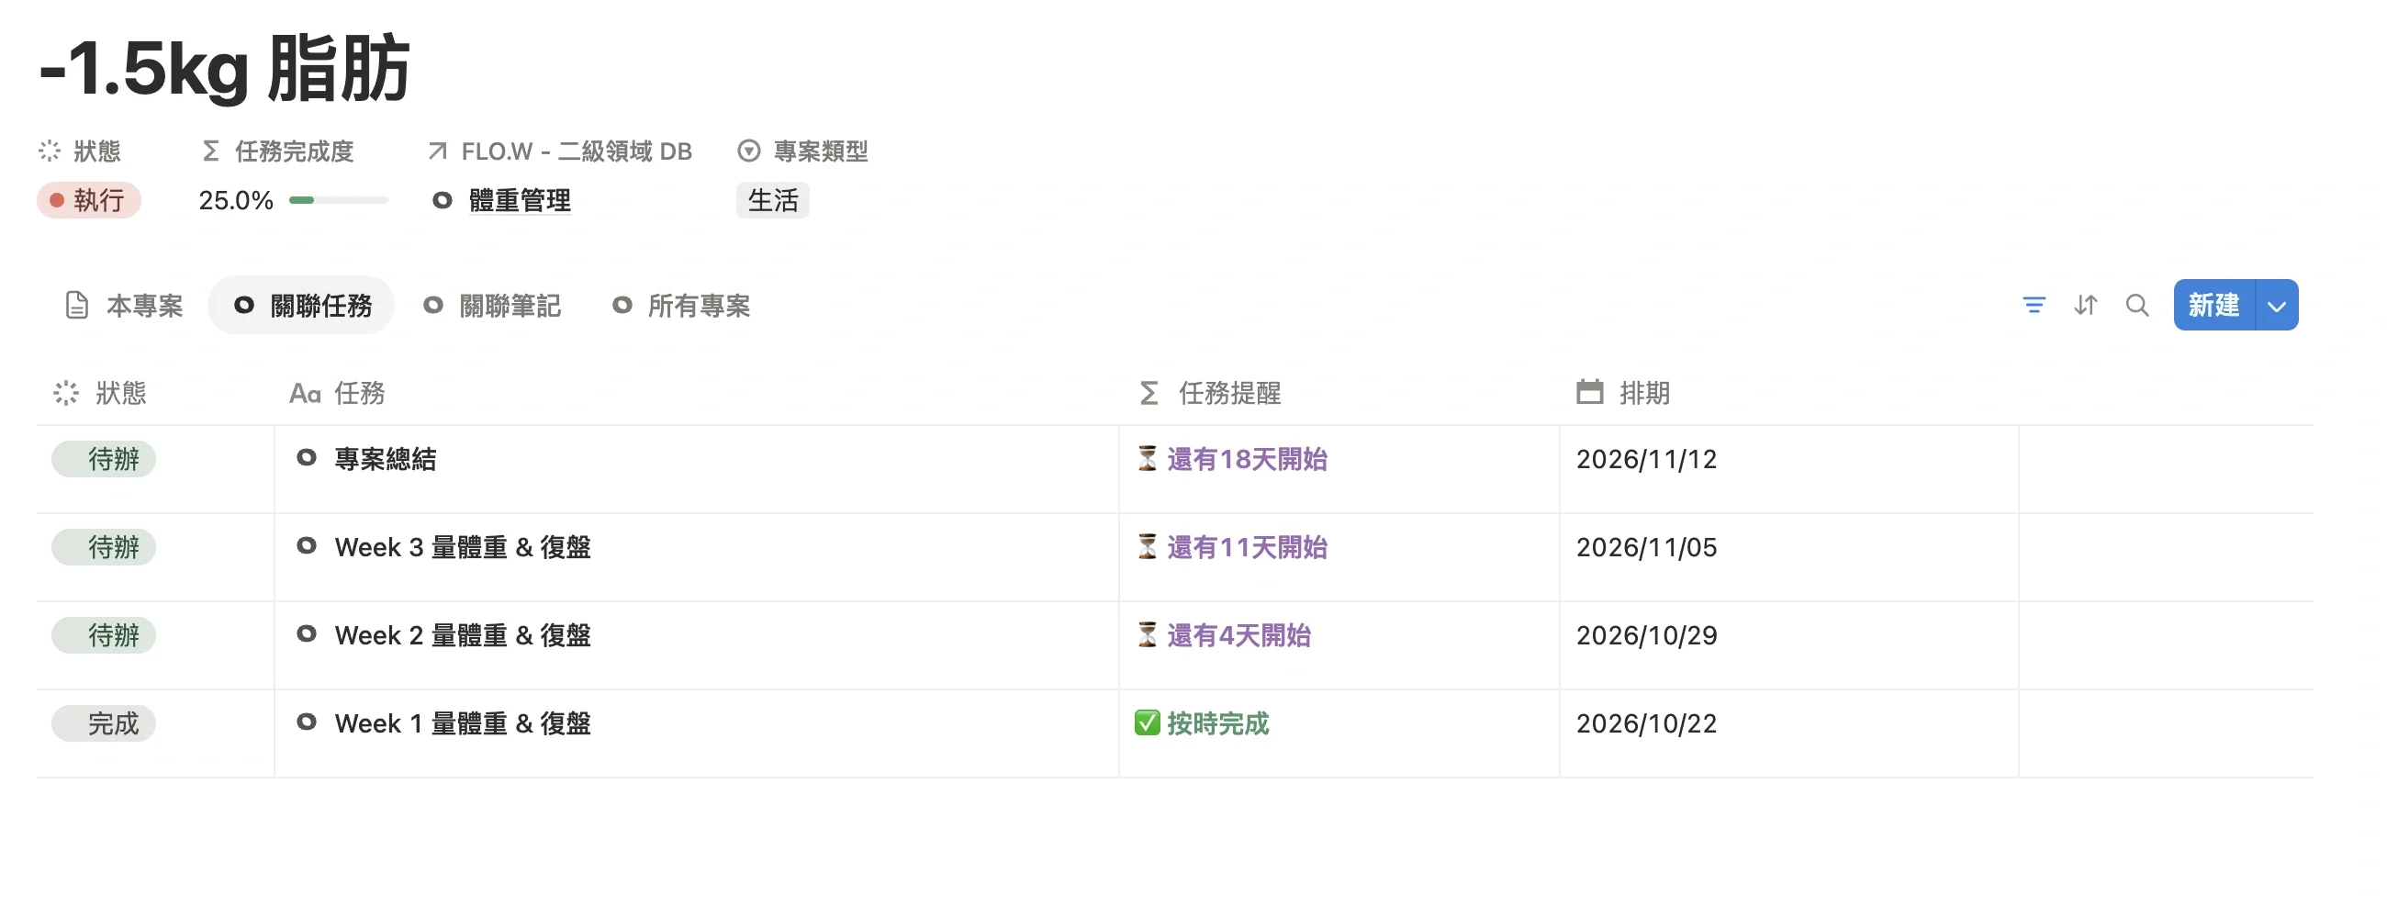Image resolution: width=2387 pixels, height=918 pixels.
Task: Click the 按時完成 reminder text
Action: click(x=1217, y=722)
